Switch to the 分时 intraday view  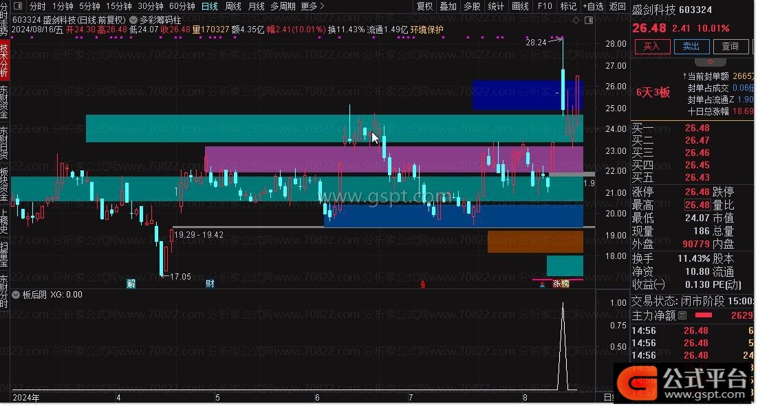pos(37,6)
